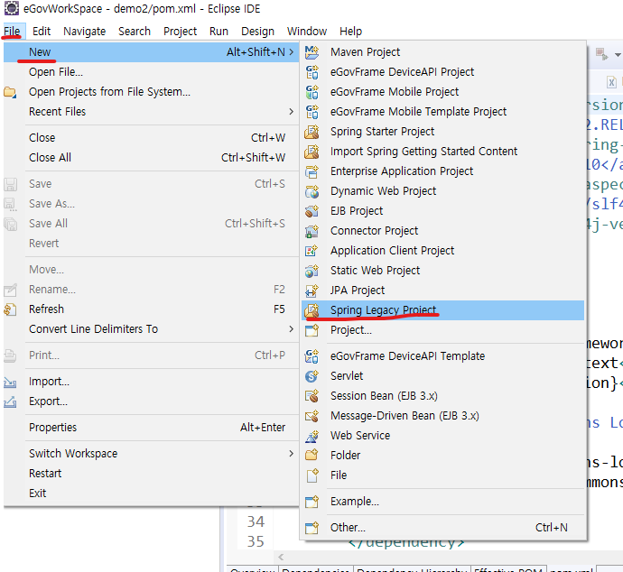623x572 pixels.
Task: Click the horizontal scrollbar left arrow
Action: pyautogui.click(x=281, y=557)
